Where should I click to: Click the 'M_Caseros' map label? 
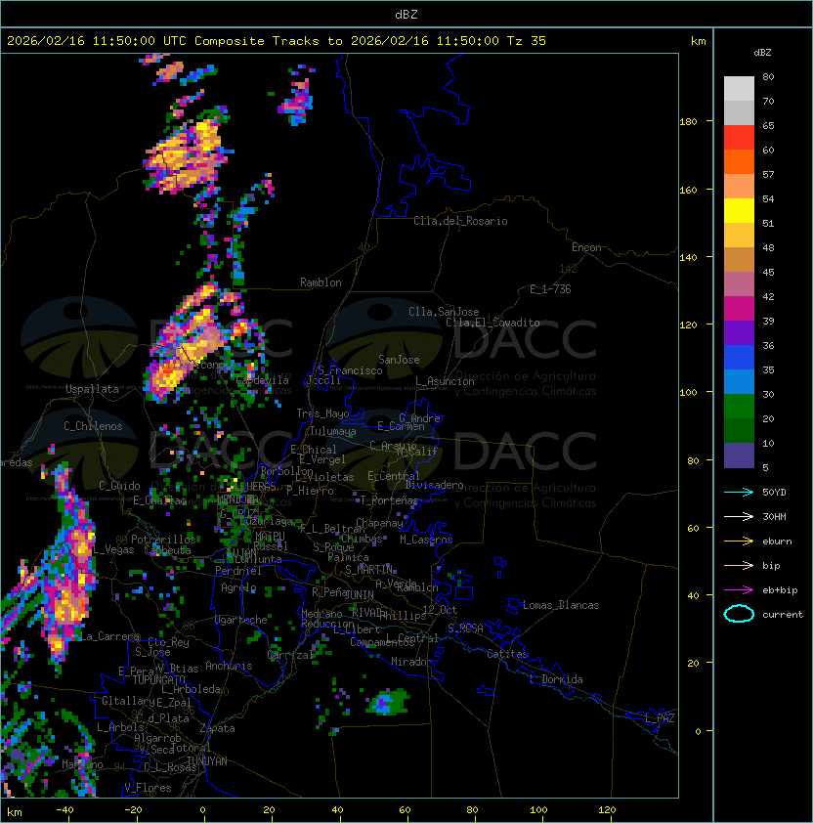(426, 540)
